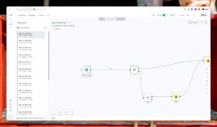Reset canvas zoom with undo arrow icon
217x127 pixels.
[72, 112]
